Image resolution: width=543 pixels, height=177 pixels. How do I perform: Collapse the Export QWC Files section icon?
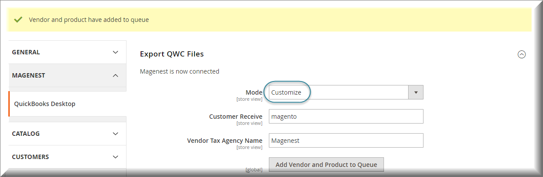[x=521, y=54]
